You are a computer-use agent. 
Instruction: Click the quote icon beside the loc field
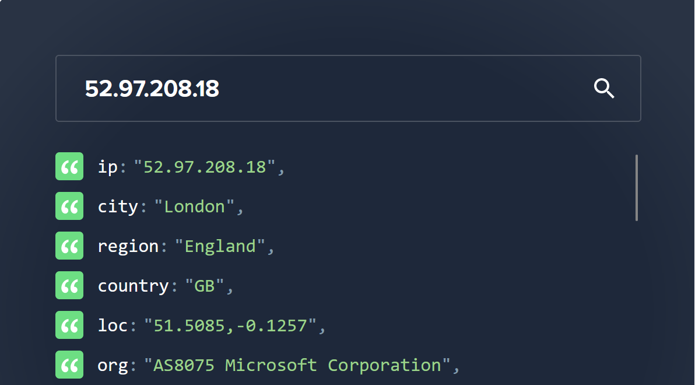click(69, 325)
